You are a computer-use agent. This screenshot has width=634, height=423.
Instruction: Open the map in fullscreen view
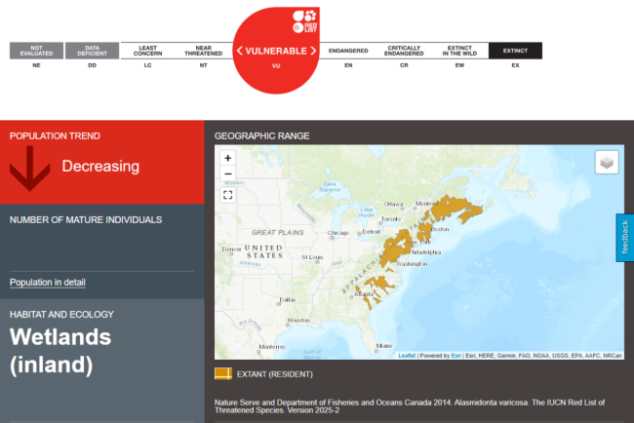pos(227,195)
